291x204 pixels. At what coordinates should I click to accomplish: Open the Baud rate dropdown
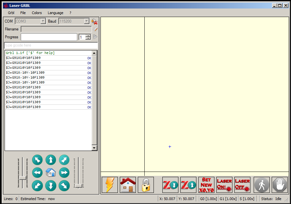pyautogui.click(x=87, y=21)
